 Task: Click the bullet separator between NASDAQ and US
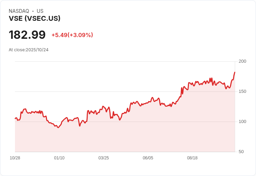point(33,11)
